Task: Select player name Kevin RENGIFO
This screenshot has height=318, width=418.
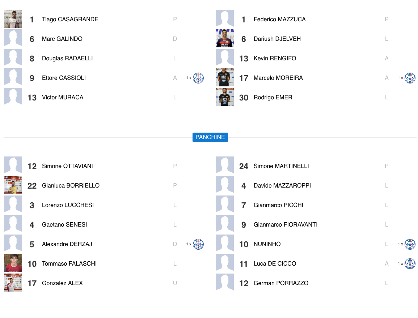Action: pos(275,59)
